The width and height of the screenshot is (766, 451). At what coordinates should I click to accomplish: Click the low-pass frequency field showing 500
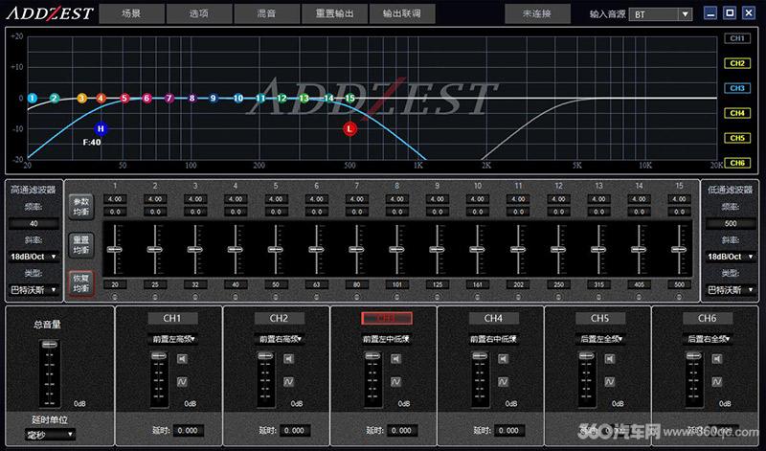[731, 223]
